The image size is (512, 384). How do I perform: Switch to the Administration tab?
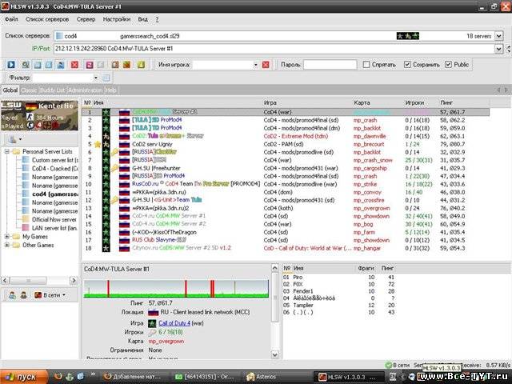[x=85, y=90]
